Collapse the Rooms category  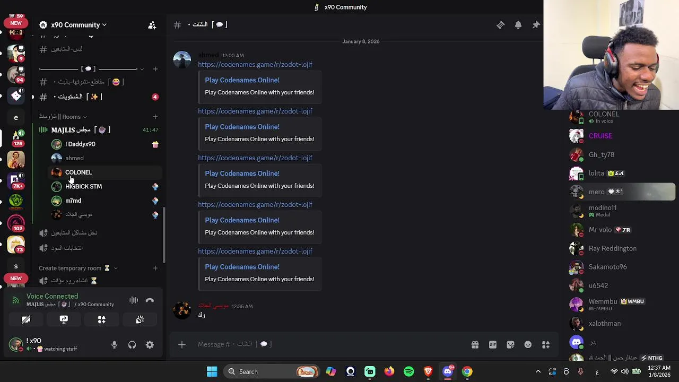tap(63, 117)
